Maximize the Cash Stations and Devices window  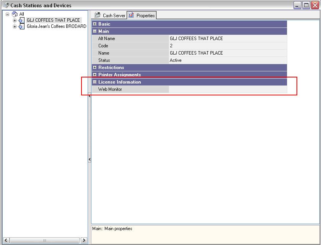[x=306, y=5]
